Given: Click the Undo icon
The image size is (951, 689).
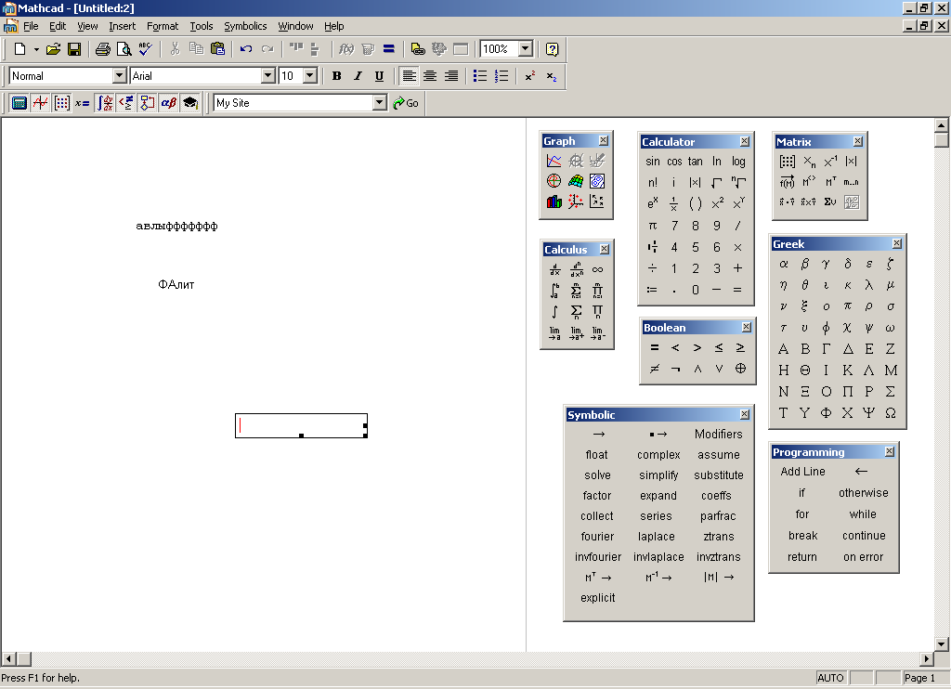Looking at the screenshot, I should pyautogui.click(x=245, y=49).
